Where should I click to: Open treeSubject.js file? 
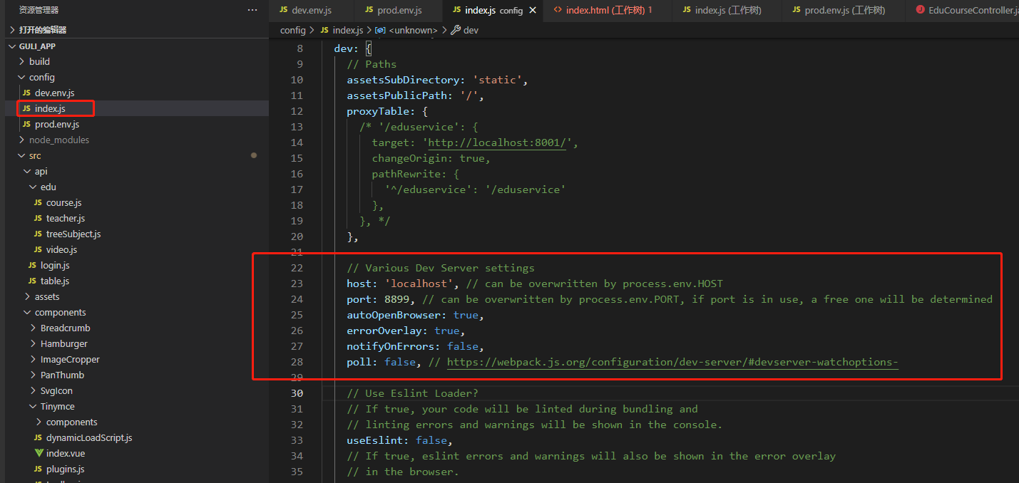point(73,234)
